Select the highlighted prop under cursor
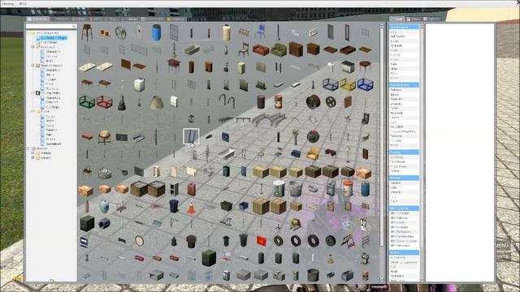The width and height of the screenshot is (520, 292). pyautogui.click(x=192, y=136)
